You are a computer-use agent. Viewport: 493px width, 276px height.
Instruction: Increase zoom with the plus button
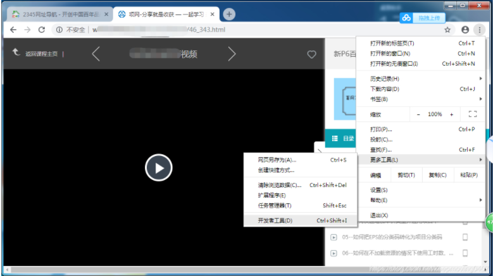tap(451, 114)
